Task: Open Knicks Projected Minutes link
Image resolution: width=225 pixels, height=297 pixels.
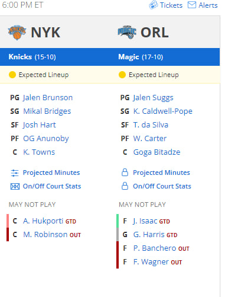Action: 51,173
